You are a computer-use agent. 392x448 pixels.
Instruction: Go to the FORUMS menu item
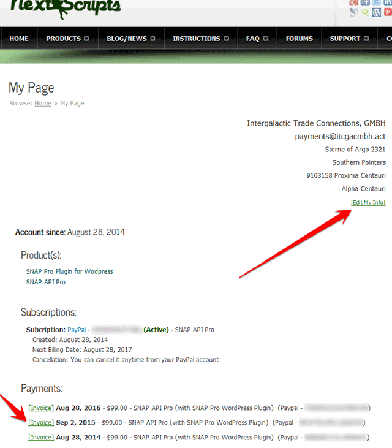pos(300,39)
